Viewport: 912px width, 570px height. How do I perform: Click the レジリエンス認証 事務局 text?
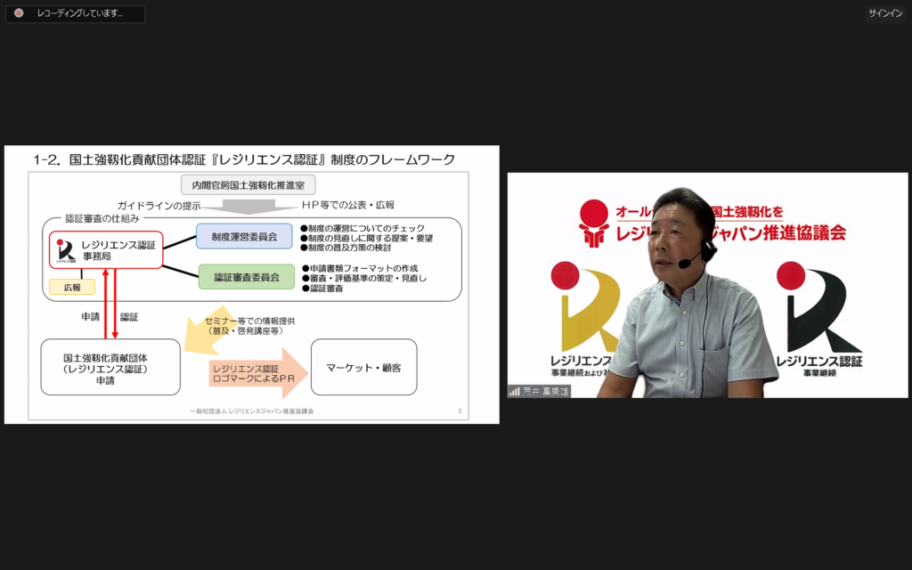tap(118, 250)
